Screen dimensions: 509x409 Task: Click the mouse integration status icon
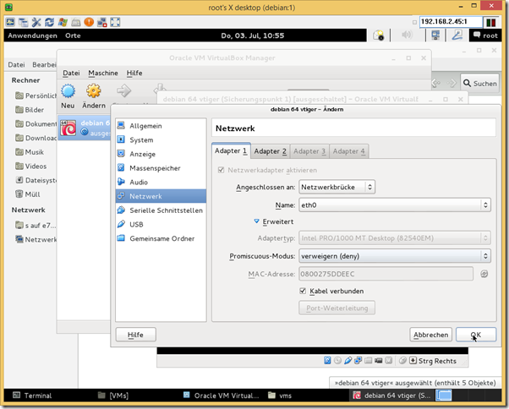(402, 360)
